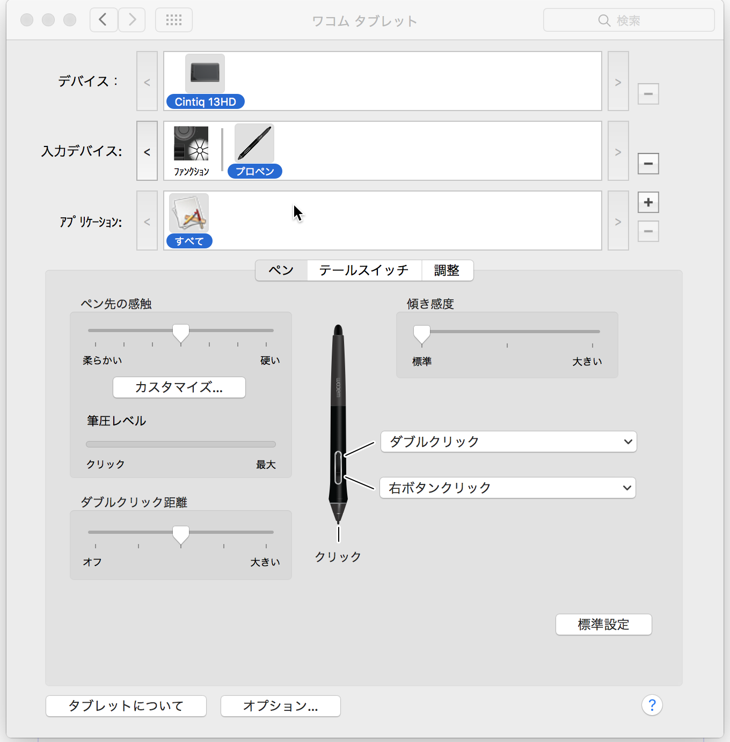Open タブレットについて about dialog
This screenshot has width=730, height=742.
click(126, 706)
